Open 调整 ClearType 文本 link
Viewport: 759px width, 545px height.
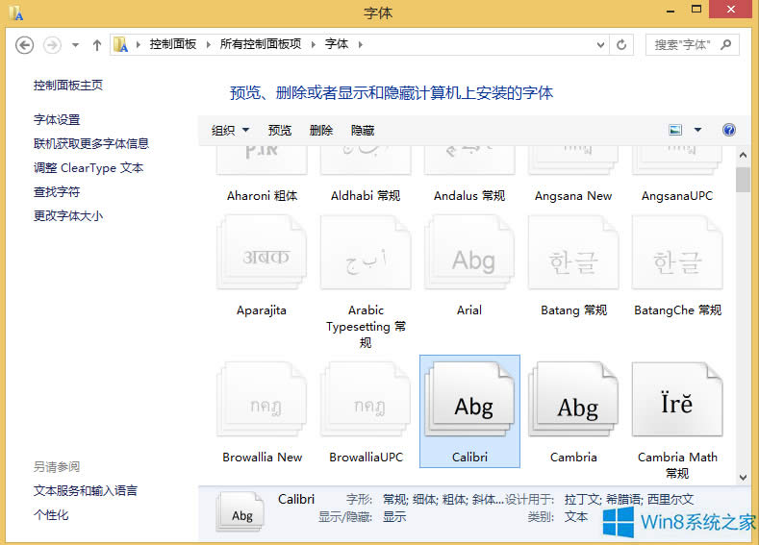tap(89, 168)
